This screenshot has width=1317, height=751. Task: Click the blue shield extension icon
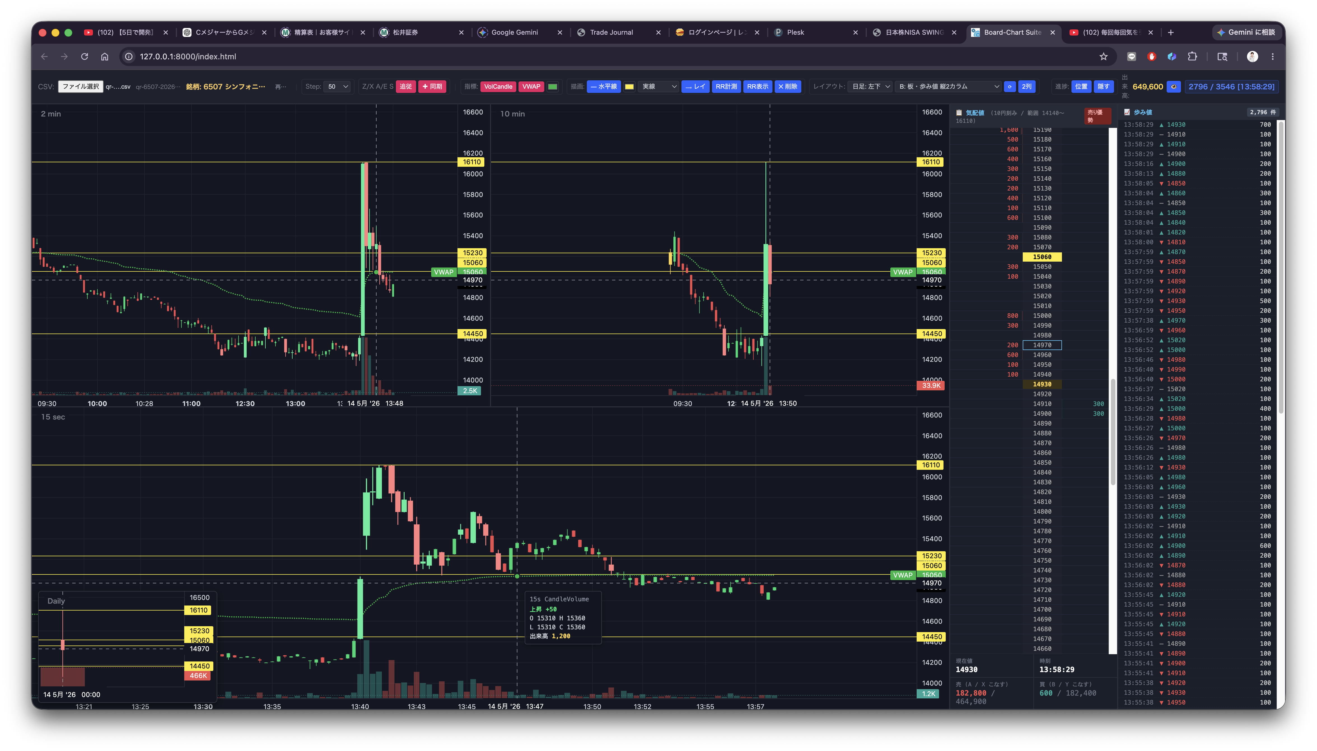tap(1172, 56)
